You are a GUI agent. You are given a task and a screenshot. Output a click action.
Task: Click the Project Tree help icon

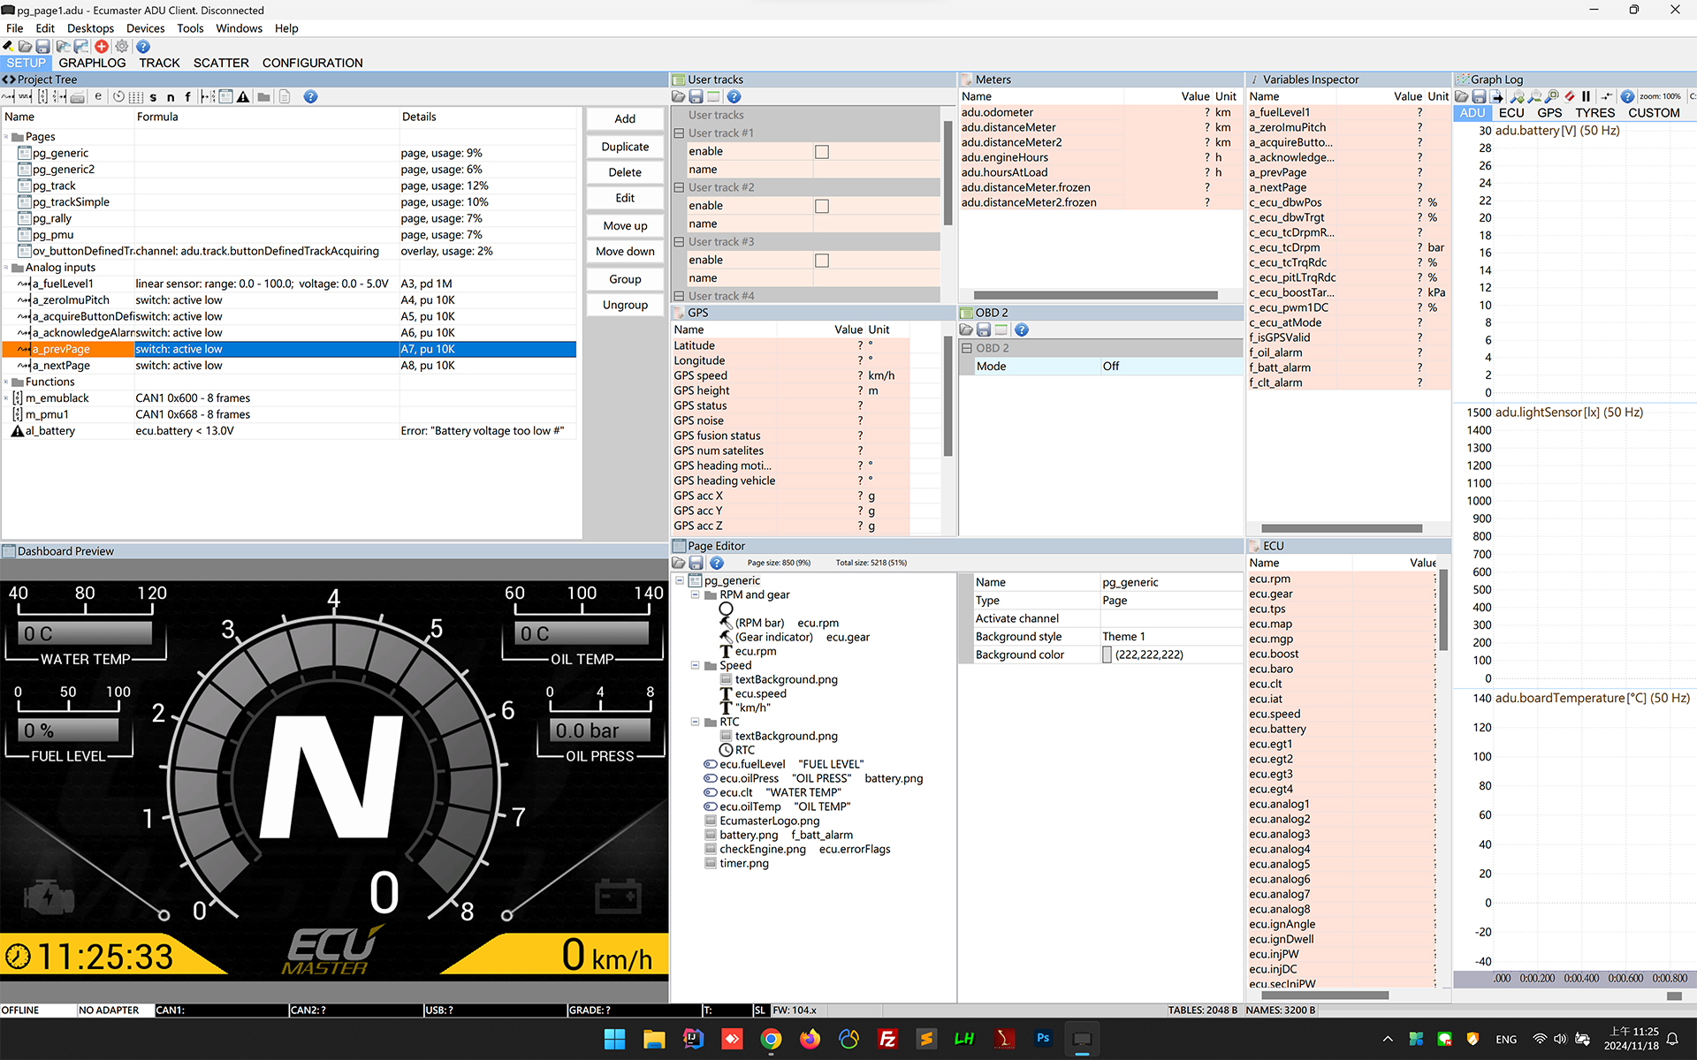click(x=310, y=97)
